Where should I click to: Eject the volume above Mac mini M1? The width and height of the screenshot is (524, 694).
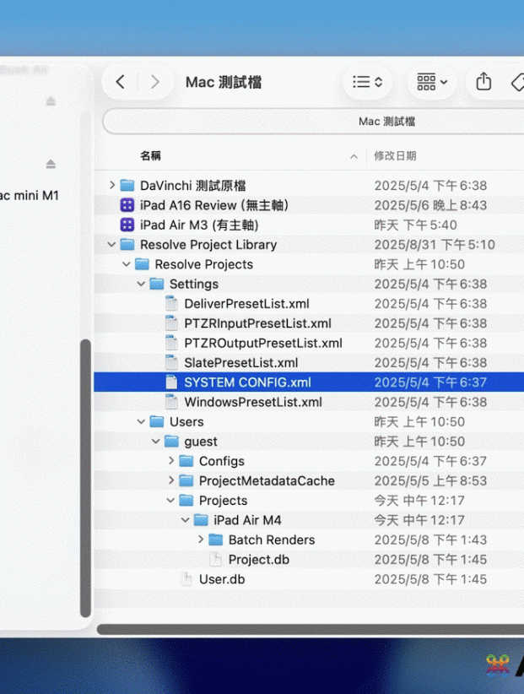tap(51, 164)
